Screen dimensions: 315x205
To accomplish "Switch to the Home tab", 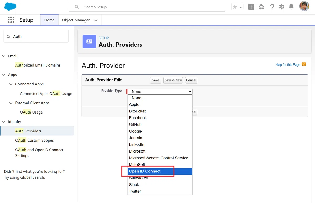I will tap(49, 20).
